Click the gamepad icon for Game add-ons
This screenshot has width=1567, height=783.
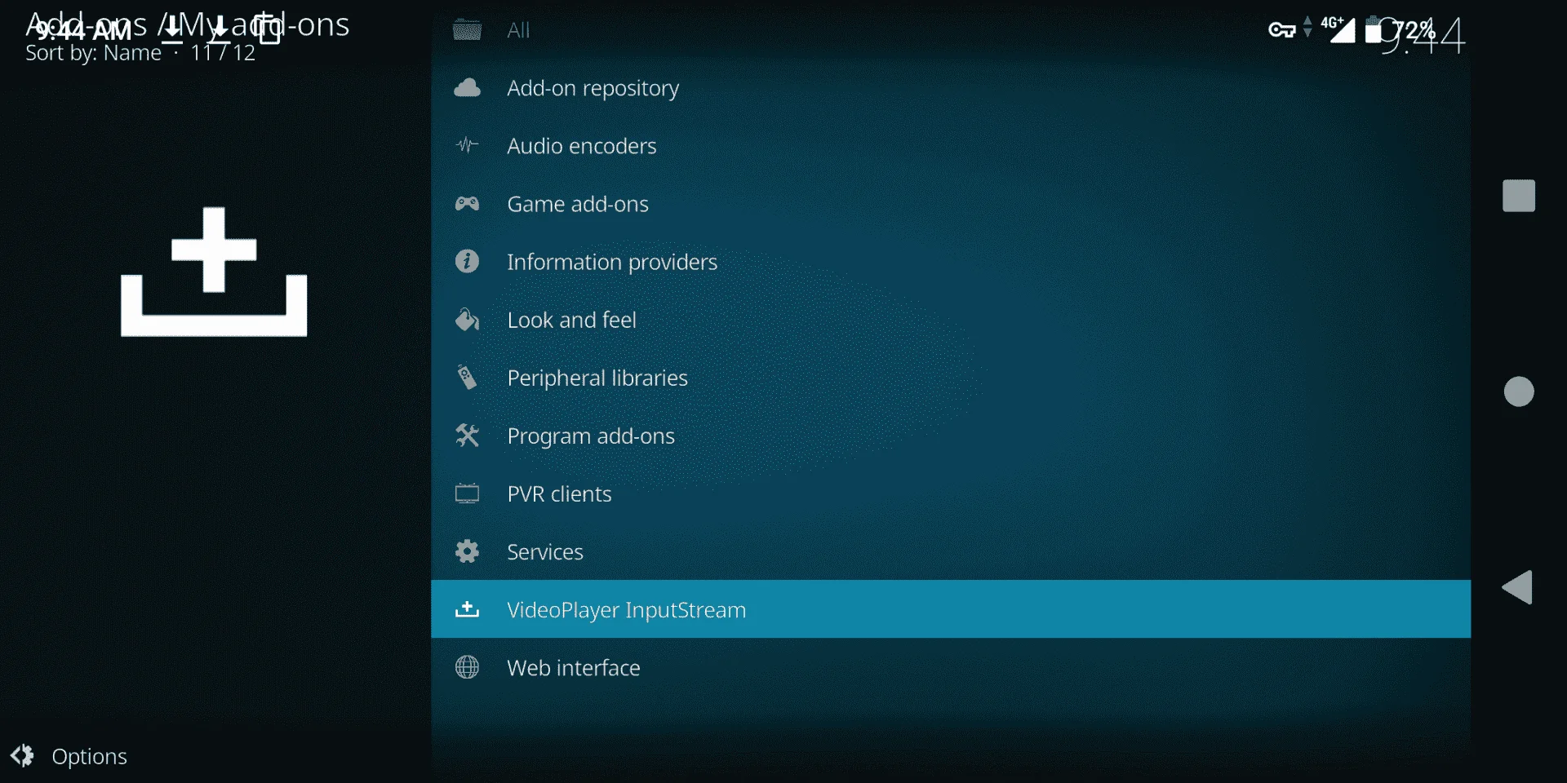[467, 204]
